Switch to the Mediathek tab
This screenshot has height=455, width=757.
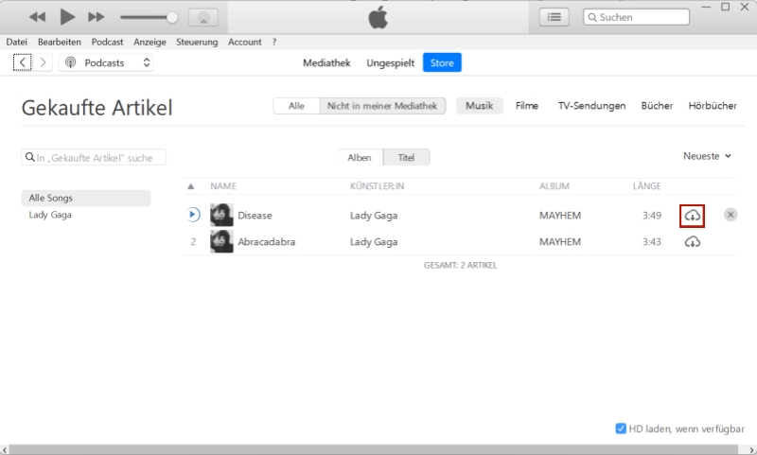[326, 62]
